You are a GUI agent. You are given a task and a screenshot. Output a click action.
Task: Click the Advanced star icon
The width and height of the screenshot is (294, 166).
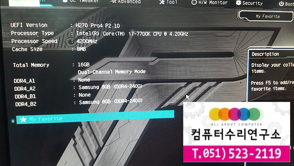[x=113, y=2]
